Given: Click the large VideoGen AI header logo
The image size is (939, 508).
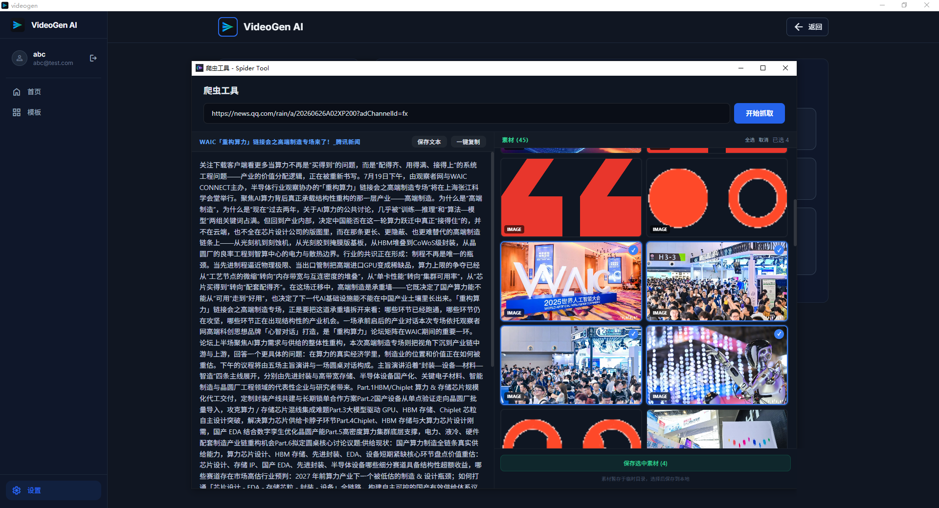Looking at the screenshot, I should pyautogui.click(x=228, y=27).
